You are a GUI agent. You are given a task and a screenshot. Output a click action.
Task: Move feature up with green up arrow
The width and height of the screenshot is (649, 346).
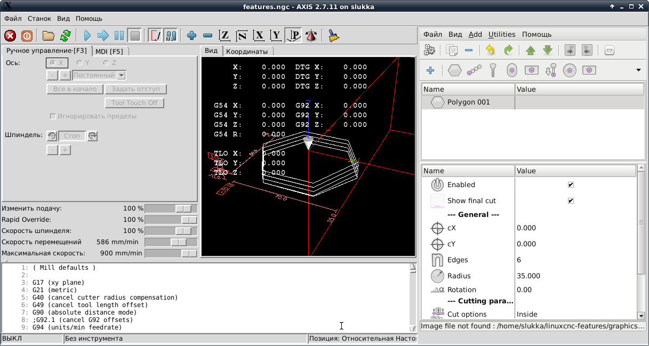point(530,50)
